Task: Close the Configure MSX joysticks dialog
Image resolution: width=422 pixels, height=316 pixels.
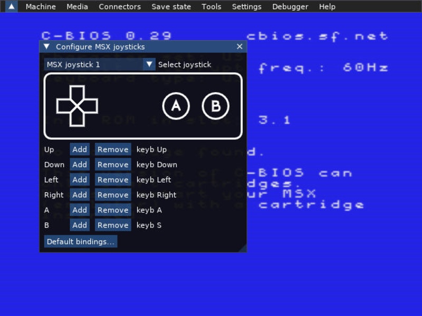Action: pos(239,47)
